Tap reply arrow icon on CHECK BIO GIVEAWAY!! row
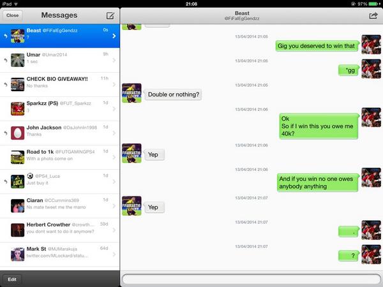The height and width of the screenshot is (287, 383). (5, 84)
